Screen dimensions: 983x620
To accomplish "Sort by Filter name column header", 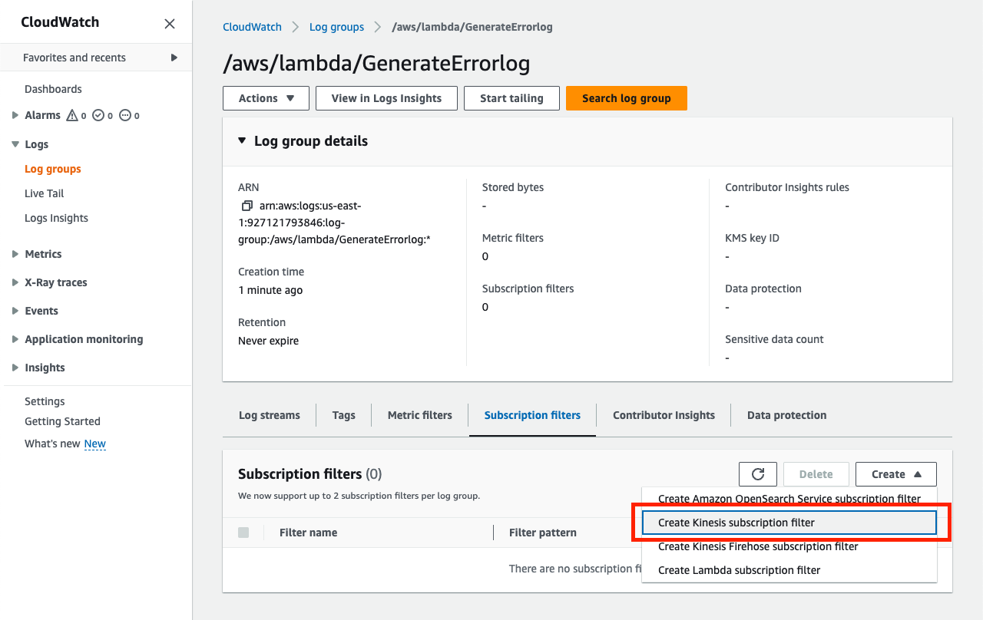I will click(x=308, y=533).
